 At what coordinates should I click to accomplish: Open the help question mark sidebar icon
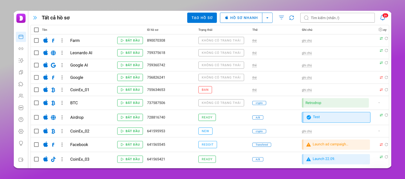pos(21,120)
